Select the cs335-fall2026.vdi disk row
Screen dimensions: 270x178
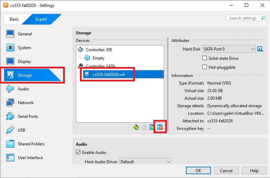click(x=123, y=74)
